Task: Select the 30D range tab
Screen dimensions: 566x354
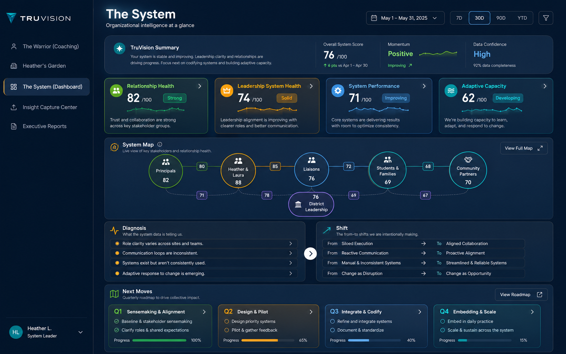Action: point(479,18)
